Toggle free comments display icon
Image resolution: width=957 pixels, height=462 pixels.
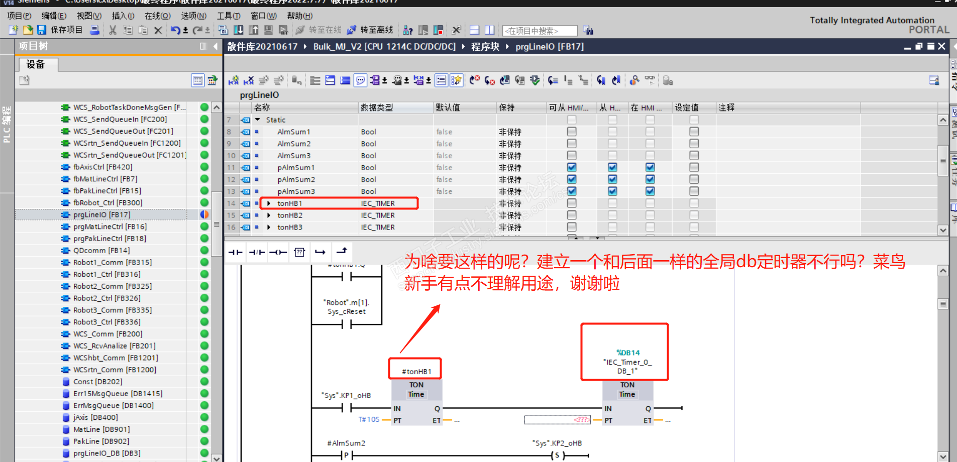click(360, 80)
